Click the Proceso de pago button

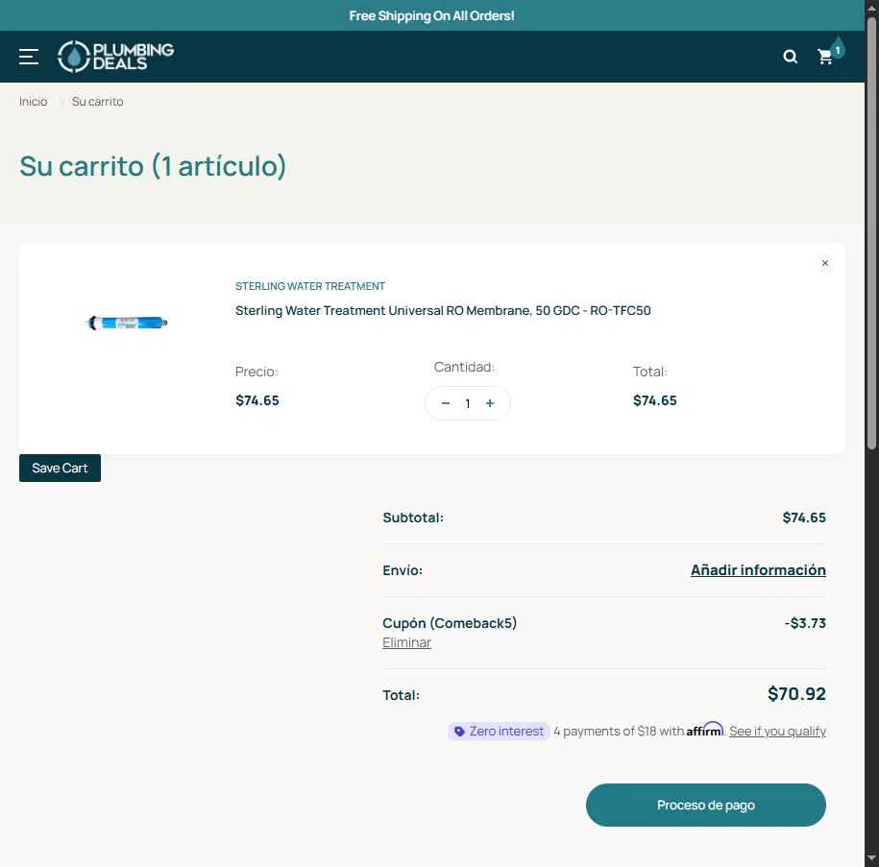click(706, 805)
